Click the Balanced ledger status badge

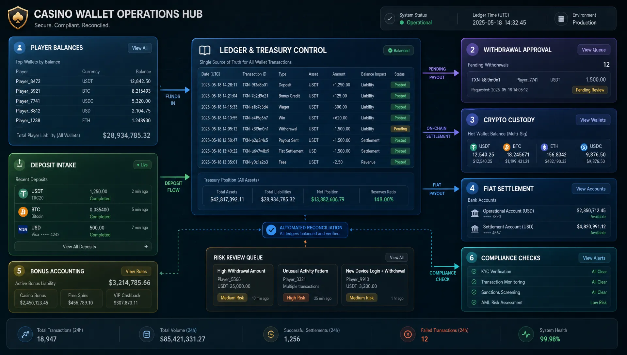tap(399, 51)
